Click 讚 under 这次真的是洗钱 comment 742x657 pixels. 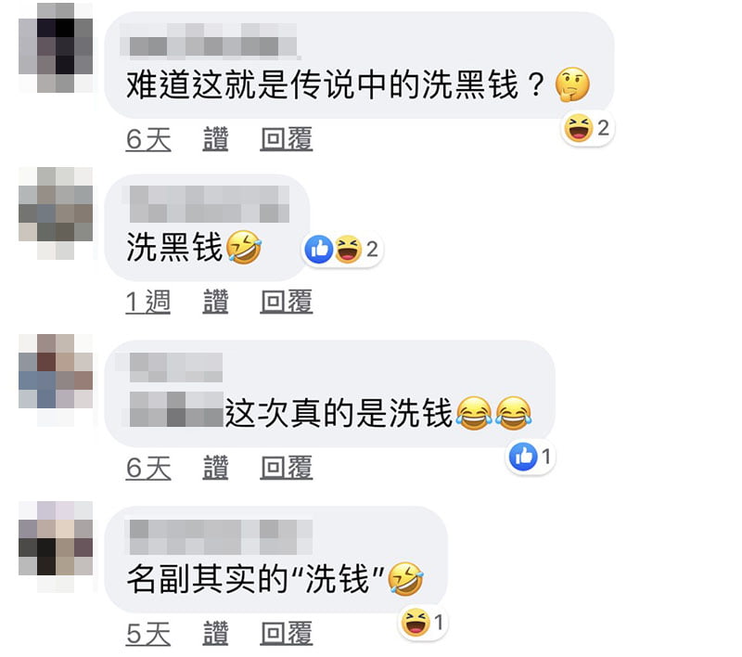tap(215, 468)
